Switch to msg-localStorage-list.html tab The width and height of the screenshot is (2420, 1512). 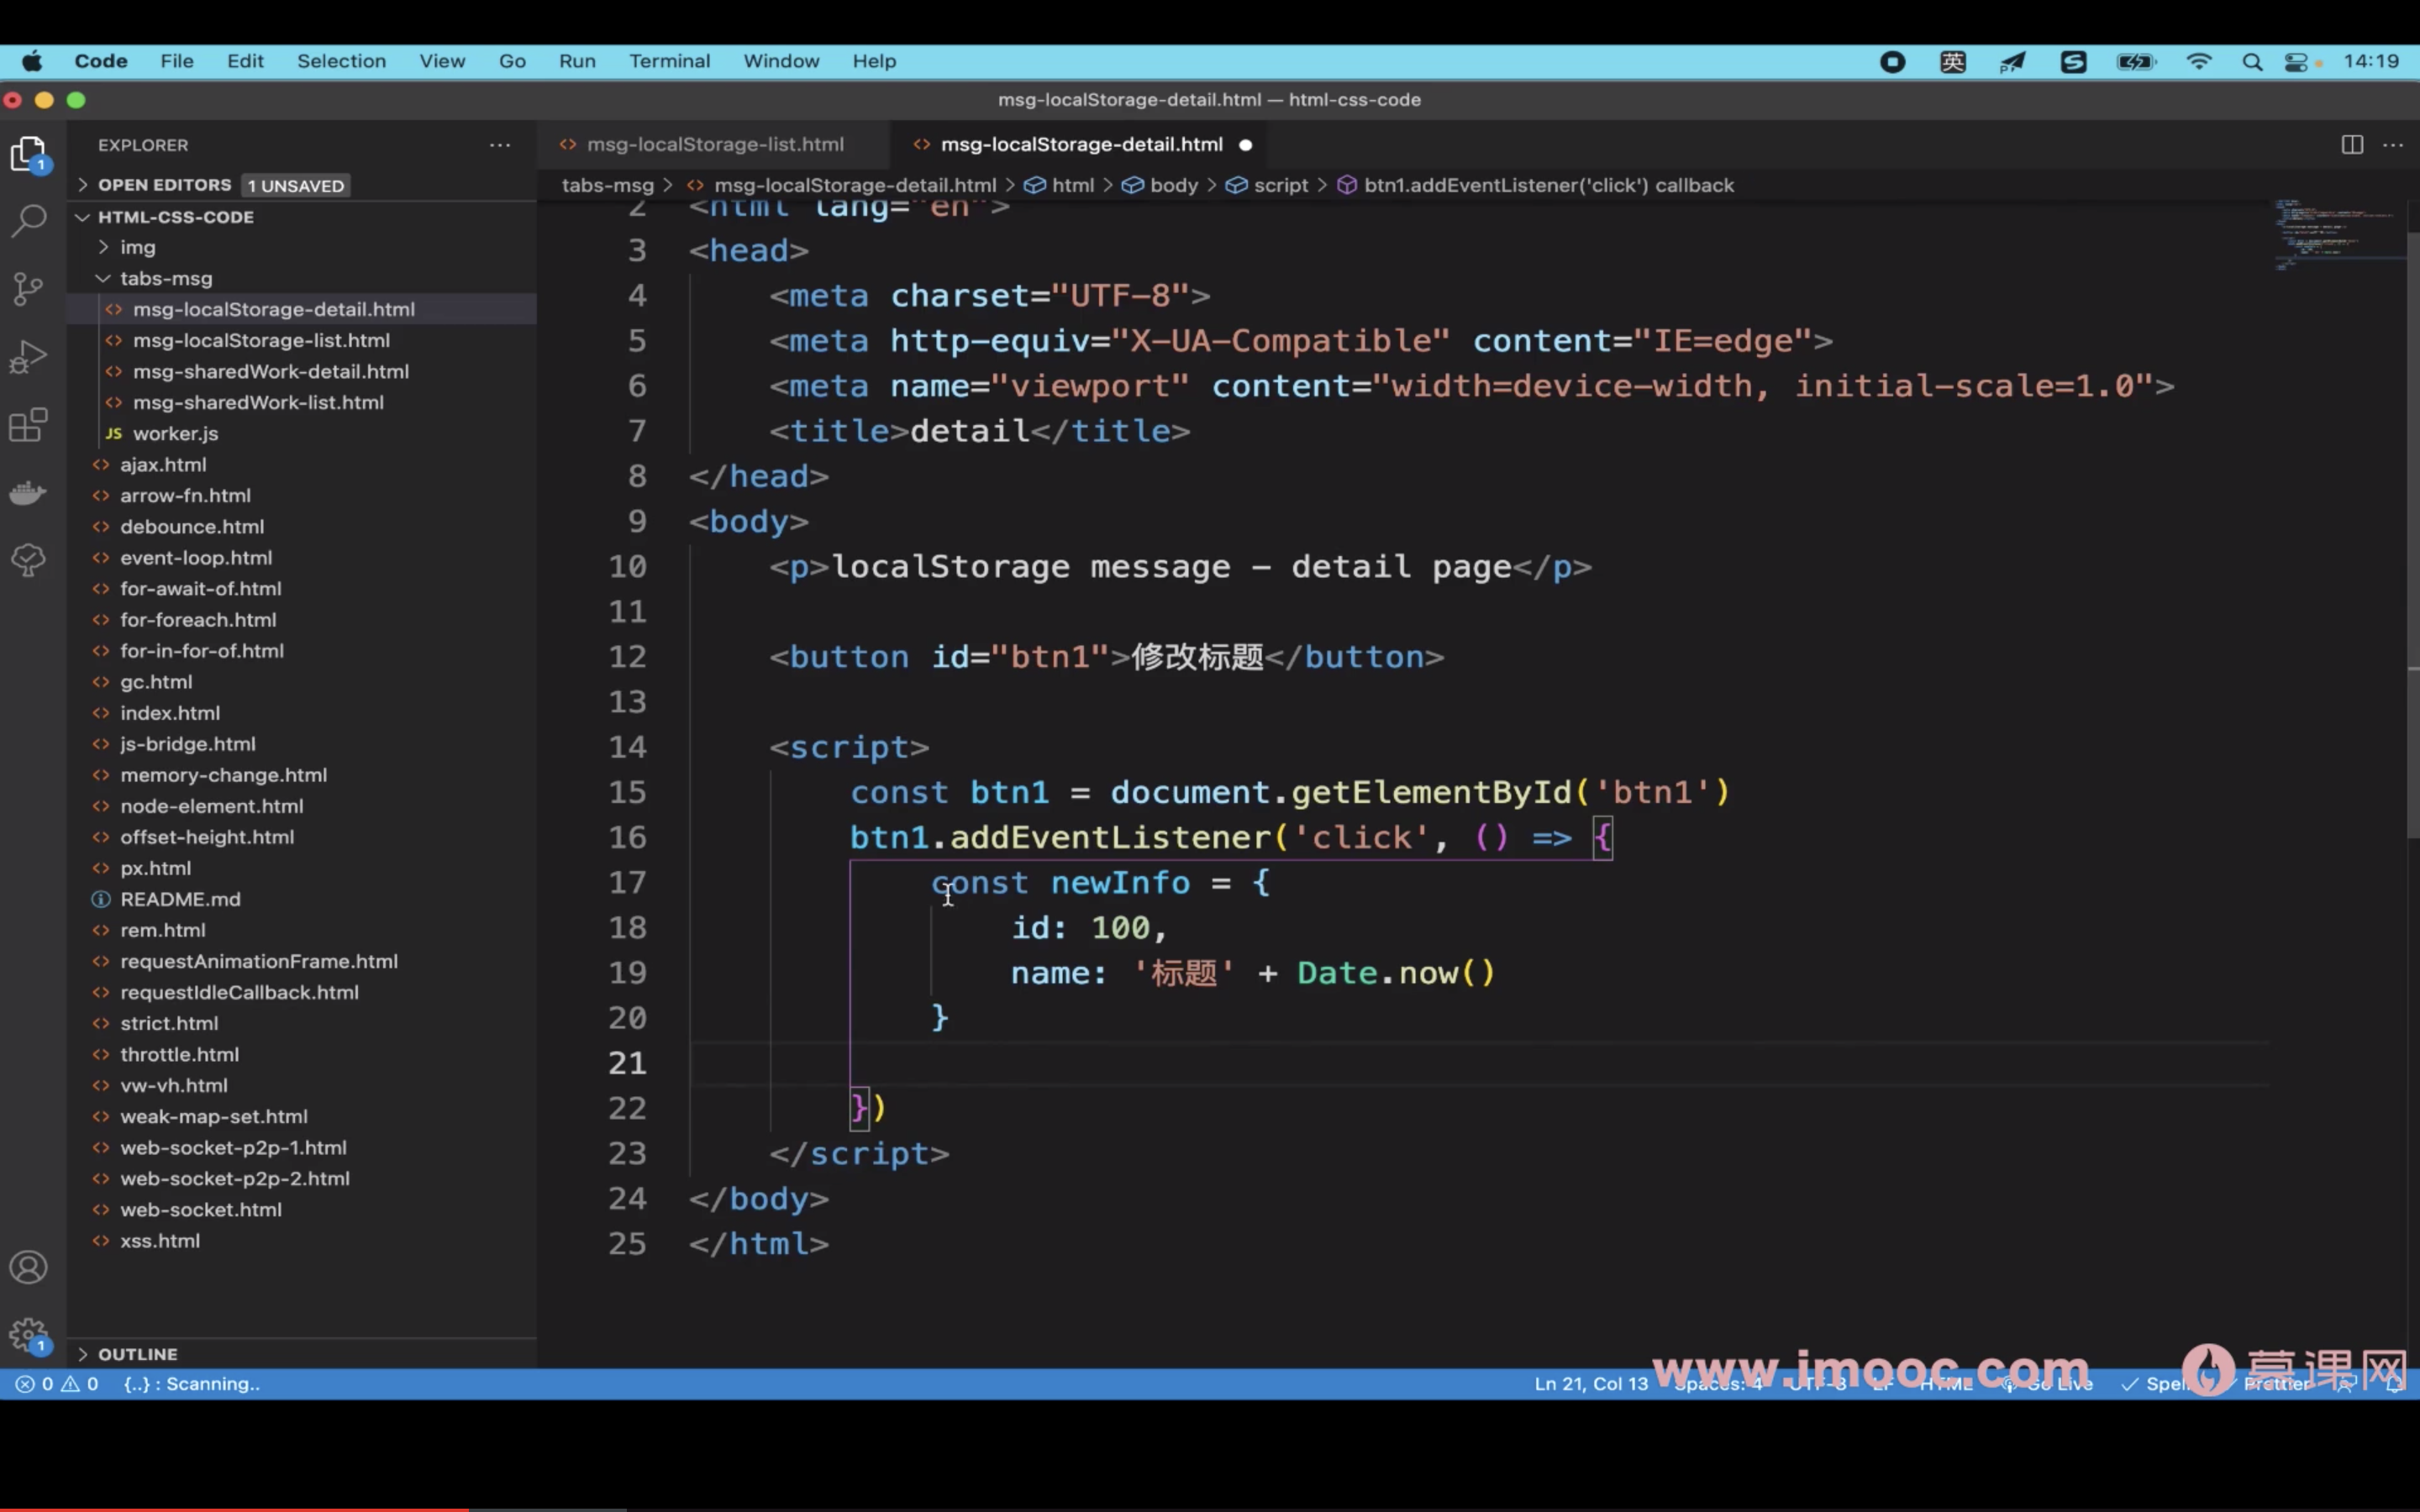[714, 145]
